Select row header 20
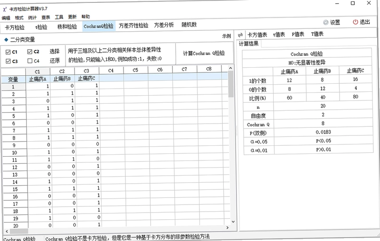This screenshot has height=241, width=380. [16, 226]
